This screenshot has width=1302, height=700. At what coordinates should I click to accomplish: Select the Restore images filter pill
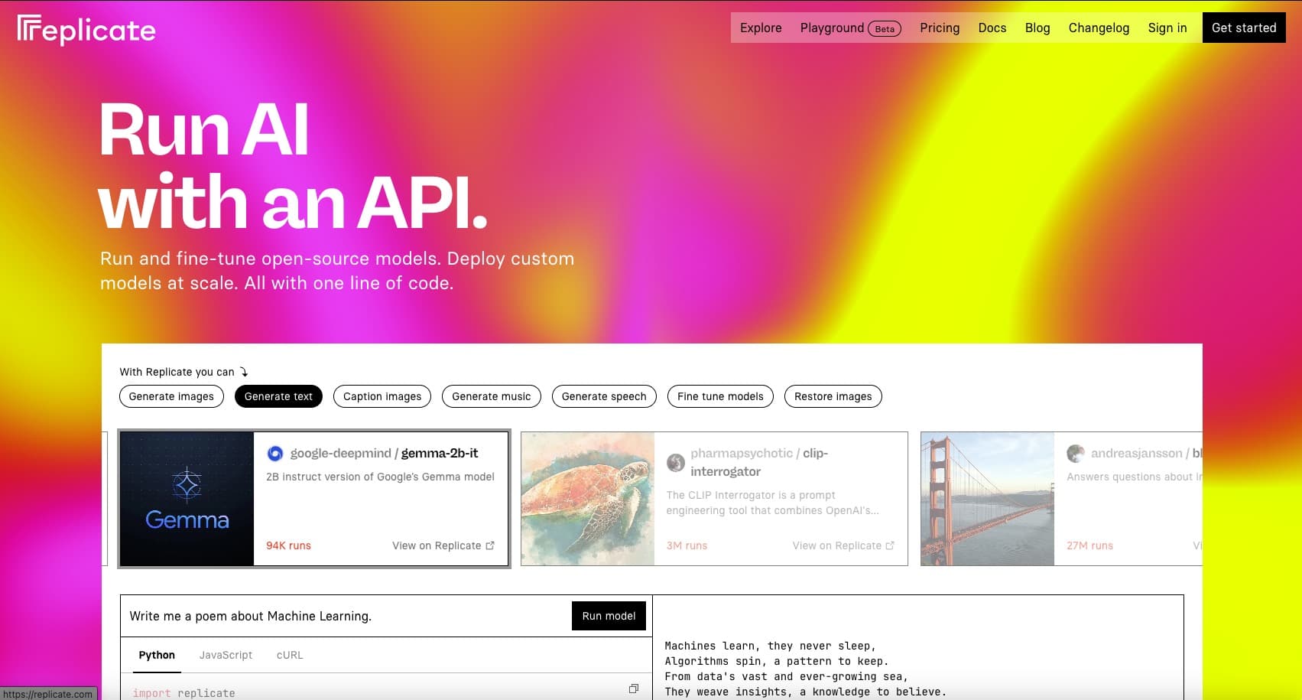(833, 396)
